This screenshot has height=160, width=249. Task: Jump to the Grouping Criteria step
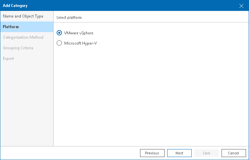tap(18, 48)
